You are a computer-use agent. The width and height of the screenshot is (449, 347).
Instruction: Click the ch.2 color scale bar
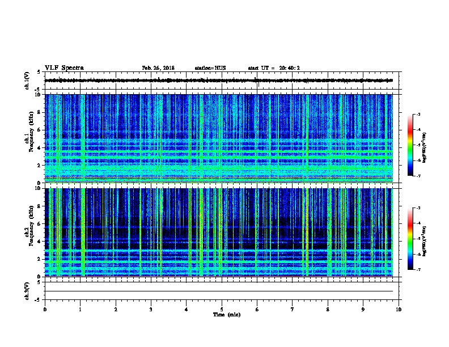tap(410, 239)
